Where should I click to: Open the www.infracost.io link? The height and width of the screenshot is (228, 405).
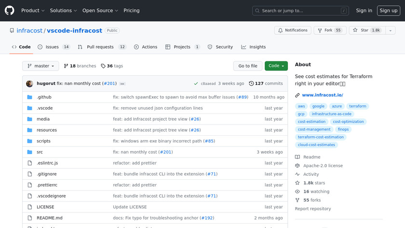[x=322, y=95]
